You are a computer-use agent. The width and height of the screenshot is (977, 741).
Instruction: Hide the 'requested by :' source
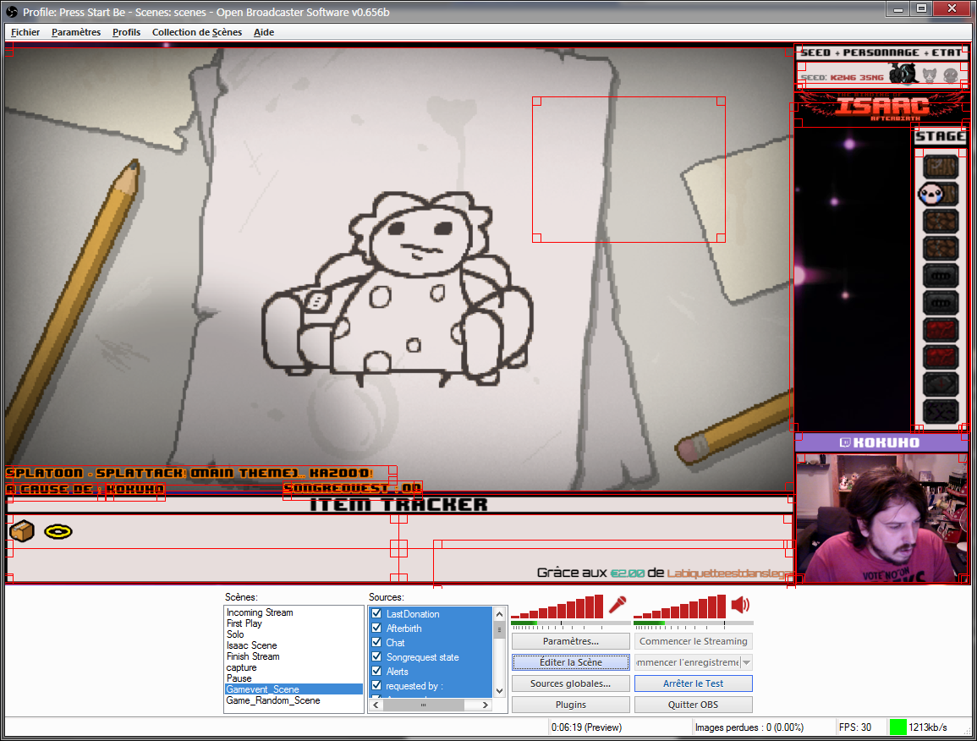tap(376, 685)
